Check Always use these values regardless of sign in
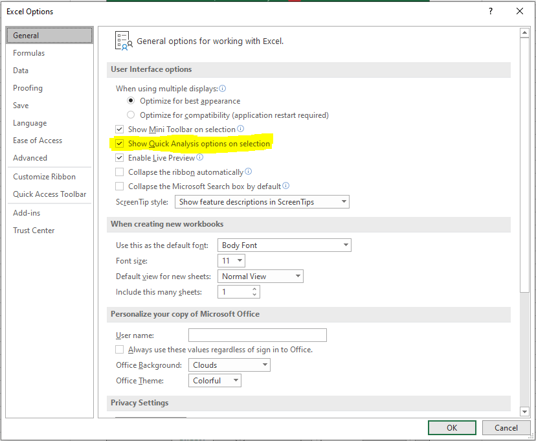 tap(119, 350)
